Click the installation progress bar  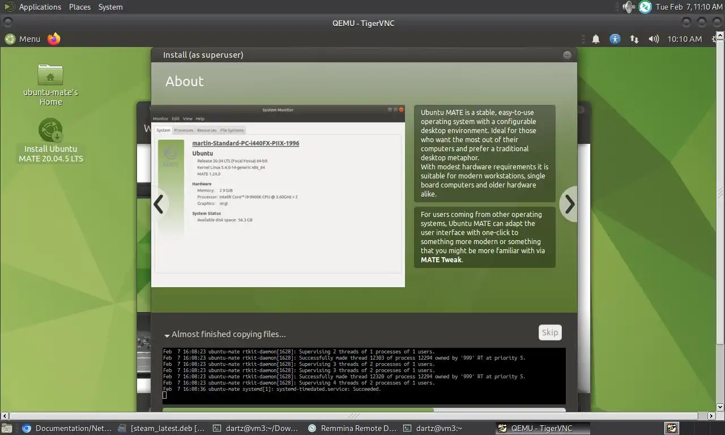click(364, 410)
